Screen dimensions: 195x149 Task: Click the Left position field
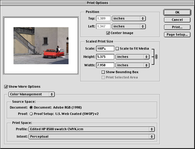[103, 26]
